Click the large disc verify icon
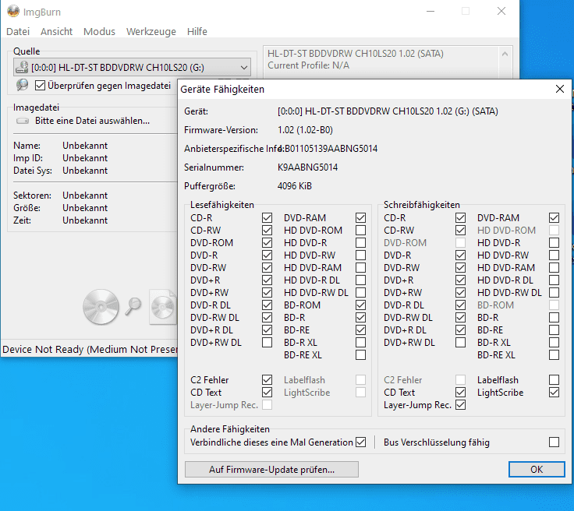The height and width of the screenshot is (511, 574). (x=101, y=307)
